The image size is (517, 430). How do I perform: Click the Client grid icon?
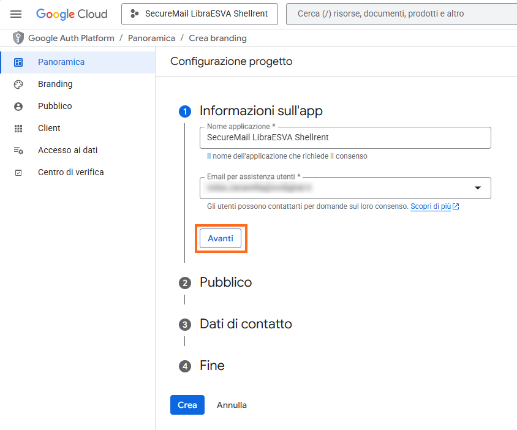[x=18, y=129]
